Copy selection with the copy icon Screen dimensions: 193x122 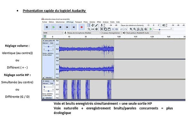click(x=106, y=29)
